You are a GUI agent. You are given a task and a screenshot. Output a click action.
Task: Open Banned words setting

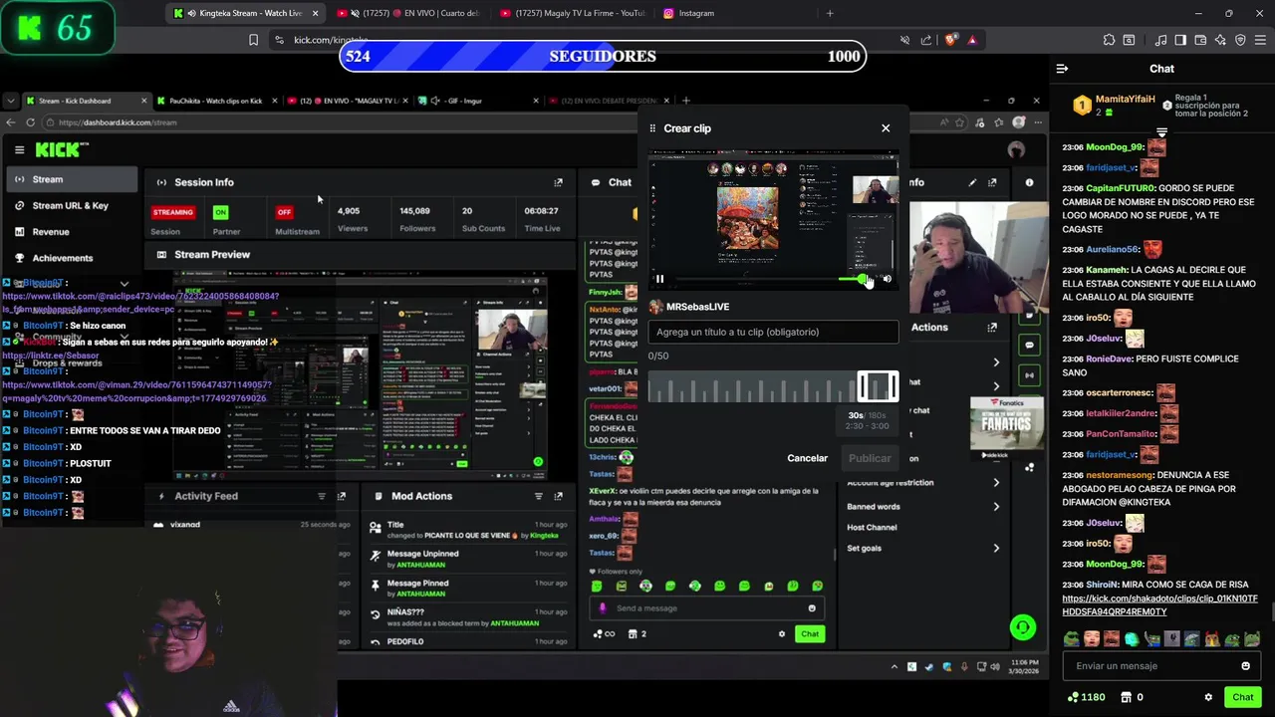[923, 506]
